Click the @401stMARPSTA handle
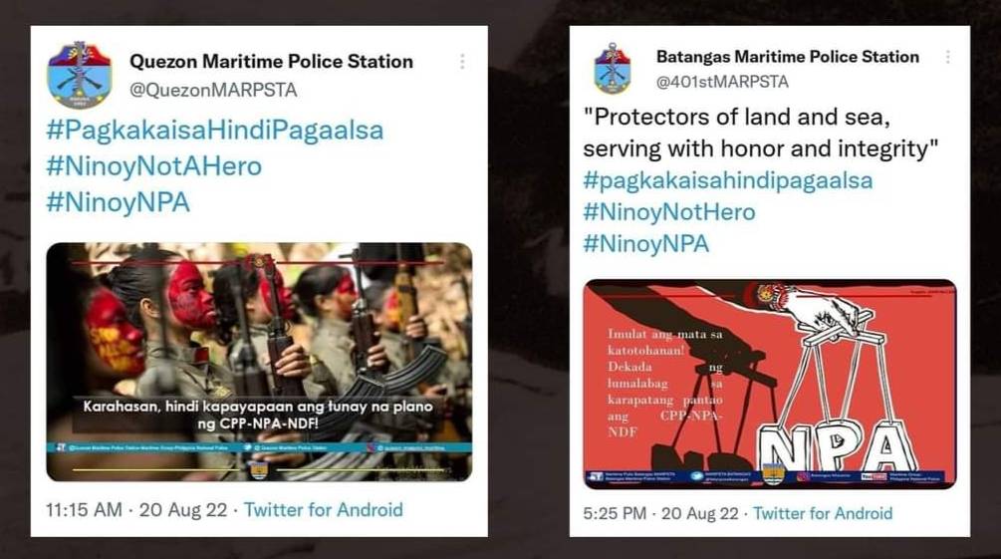Viewport: 1001px width, 559px height. [722, 82]
